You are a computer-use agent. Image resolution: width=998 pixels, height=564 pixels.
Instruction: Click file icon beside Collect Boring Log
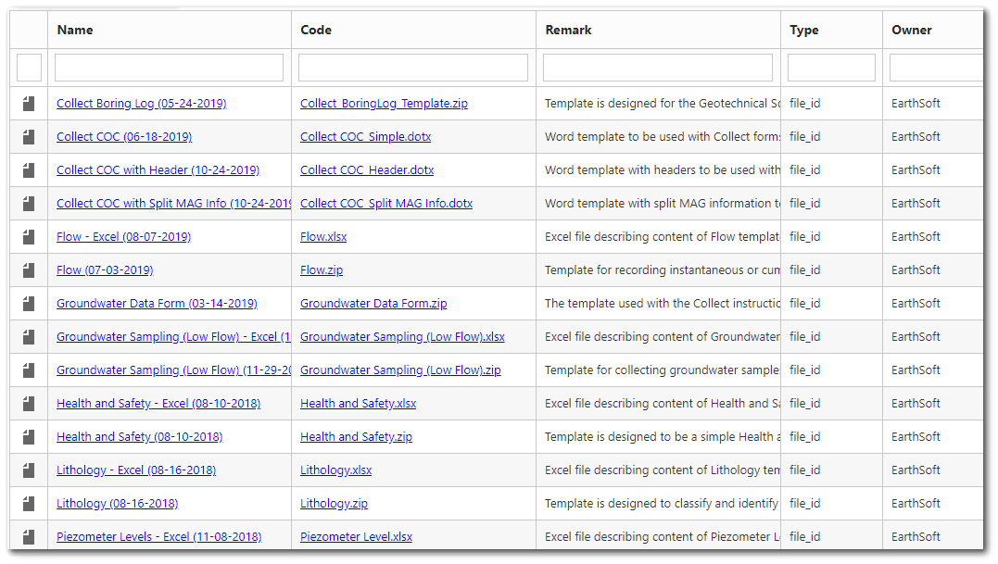pyautogui.click(x=29, y=104)
